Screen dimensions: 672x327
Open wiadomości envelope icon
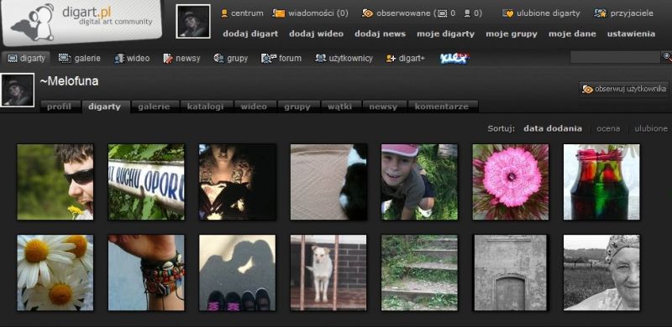pos(279,13)
